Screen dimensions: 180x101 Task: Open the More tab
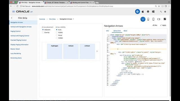(x=125, y=31)
